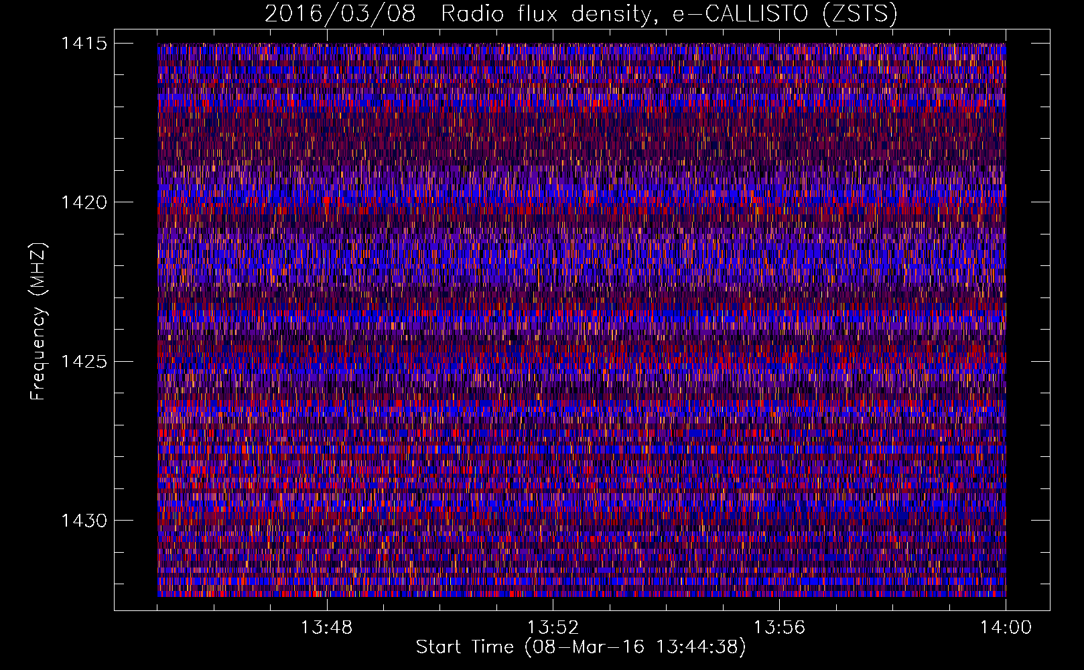This screenshot has width=1084, height=670.
Task: Select the '1420' frequency axis label
Action: (x=84, y=202)
